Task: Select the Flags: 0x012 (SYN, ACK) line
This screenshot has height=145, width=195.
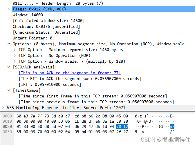Action: click(x=103, y=9)
